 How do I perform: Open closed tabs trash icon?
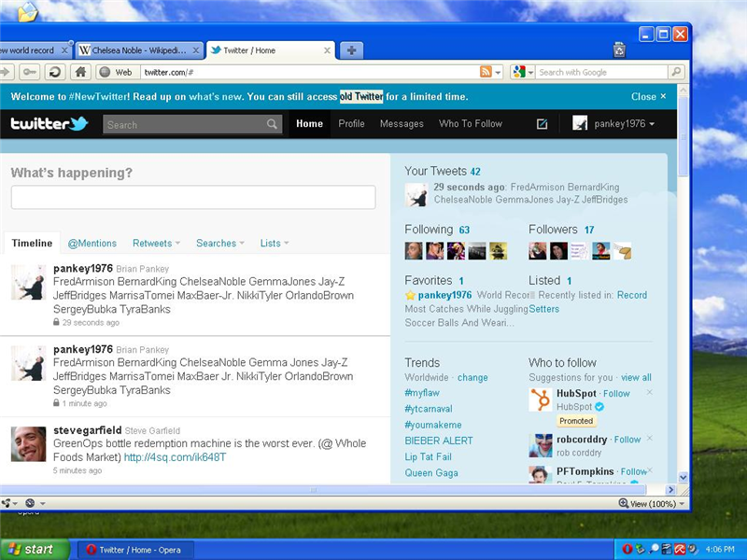[619, 50]
